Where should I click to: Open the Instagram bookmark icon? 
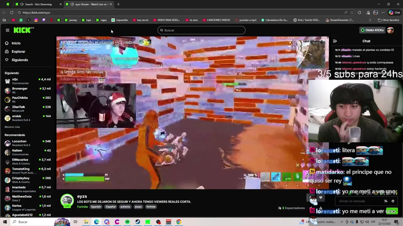pyautogui.click(x=36, y=20)
